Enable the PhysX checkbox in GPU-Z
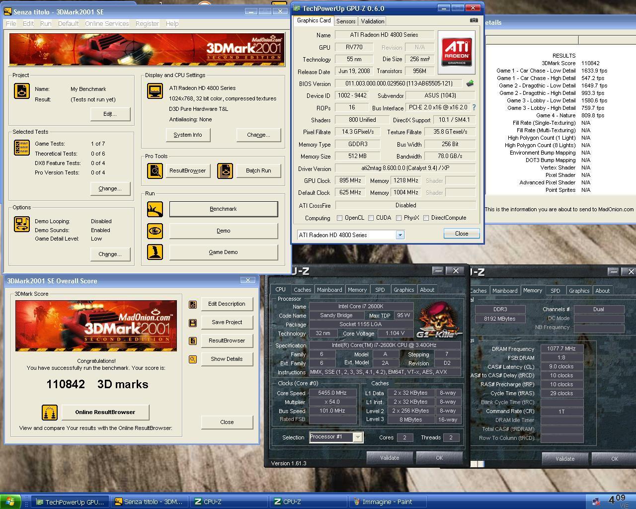This screenshot has width=636, height=509. [398, 218]
